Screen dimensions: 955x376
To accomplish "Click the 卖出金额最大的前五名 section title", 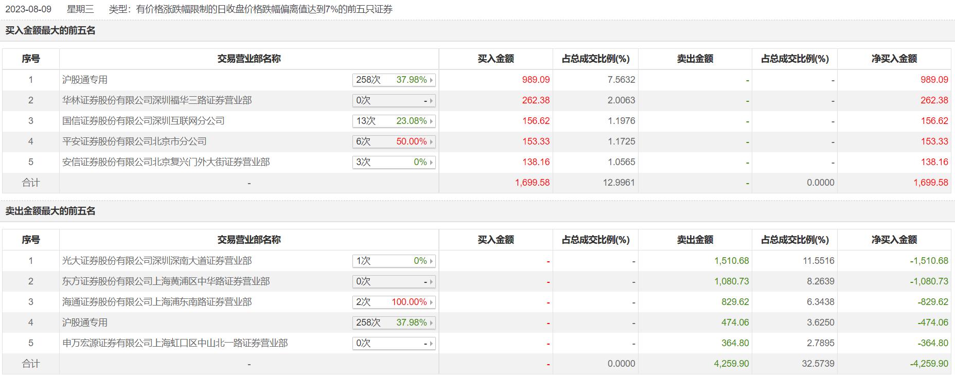I will tap(50, 211).
